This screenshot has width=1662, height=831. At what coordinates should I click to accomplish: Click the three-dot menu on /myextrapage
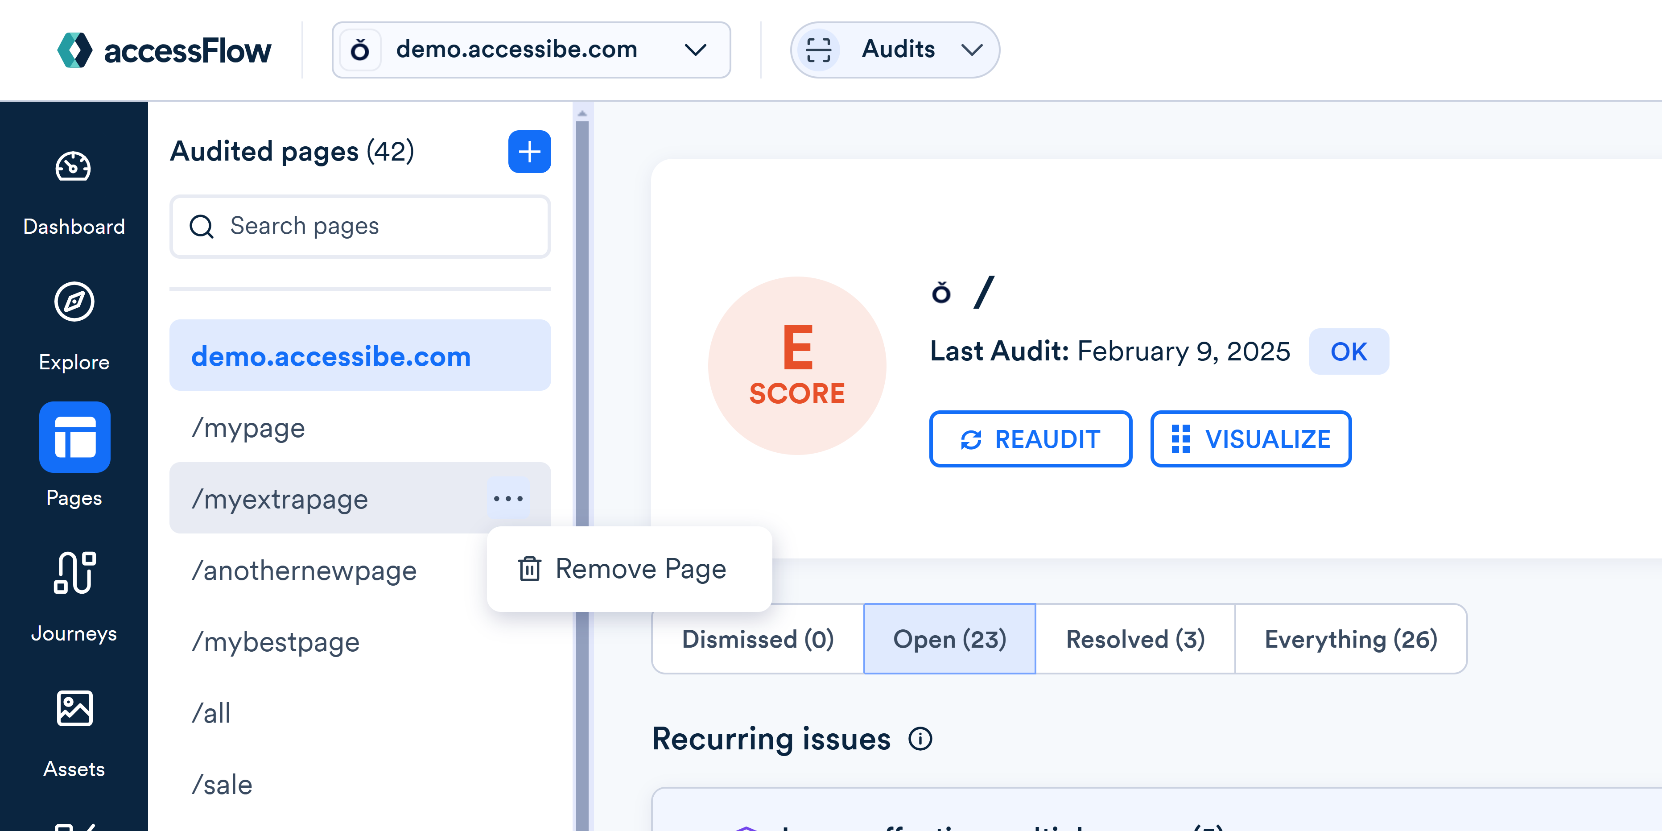click(508, 498)
